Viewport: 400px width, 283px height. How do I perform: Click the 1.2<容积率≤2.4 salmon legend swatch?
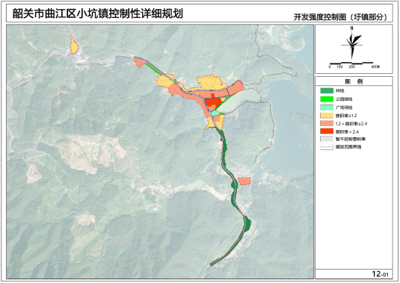click(327, 123)
